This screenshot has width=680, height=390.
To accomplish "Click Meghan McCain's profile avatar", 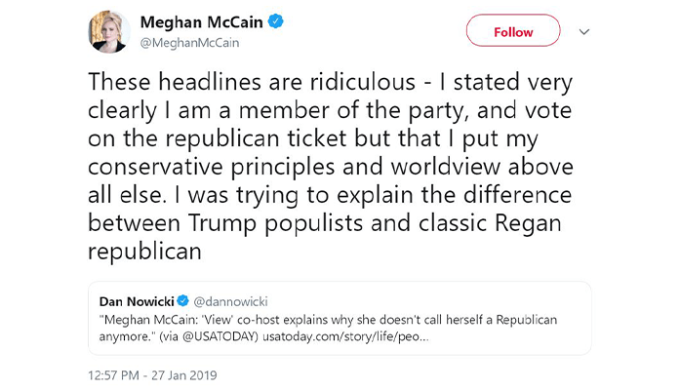I will coord(110,32).
